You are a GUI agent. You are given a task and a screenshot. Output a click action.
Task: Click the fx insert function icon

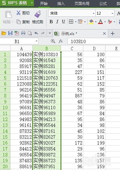coord(60,41)
